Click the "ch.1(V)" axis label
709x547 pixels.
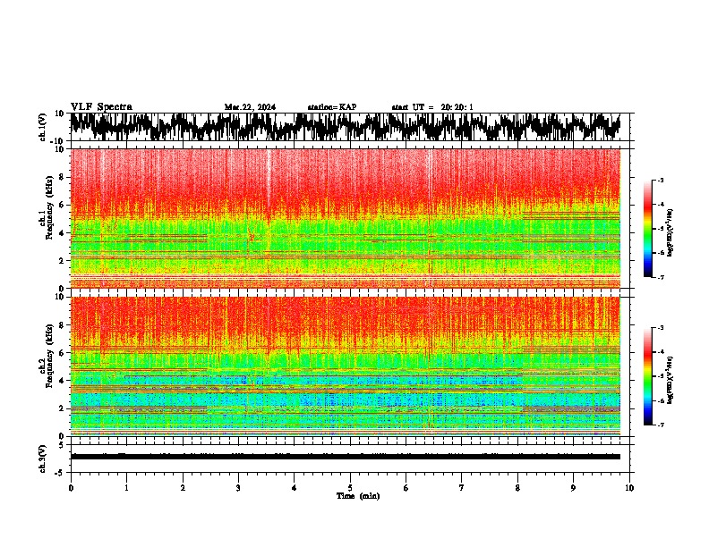click(x=43, y=127)
